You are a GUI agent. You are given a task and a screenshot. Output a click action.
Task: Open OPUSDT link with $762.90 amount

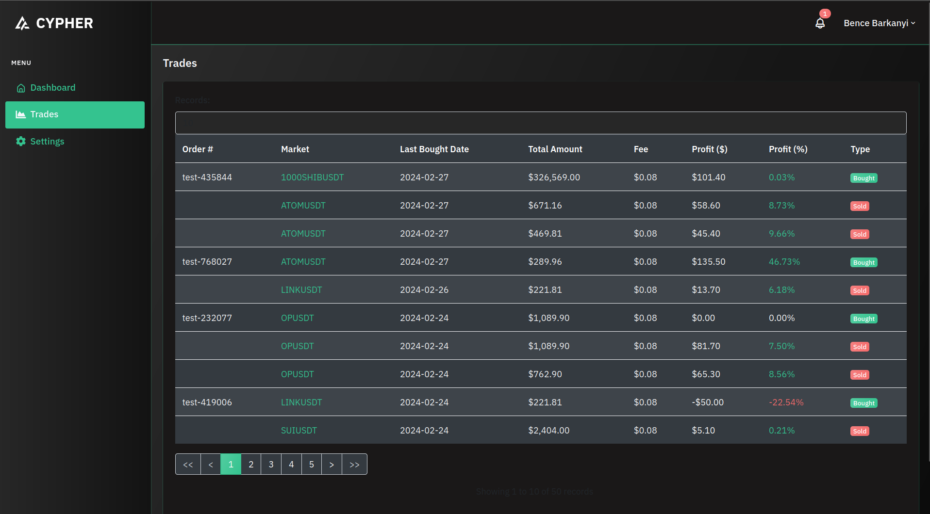pyautogui.click(x=297, y=374)
